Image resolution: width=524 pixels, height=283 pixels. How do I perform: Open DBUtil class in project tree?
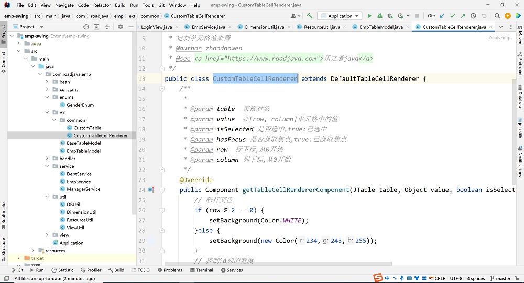pyautogui.click(x=73, y=205)
